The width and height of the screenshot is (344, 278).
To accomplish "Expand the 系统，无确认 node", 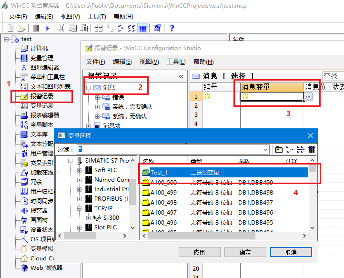I will (x=97, y=116).
